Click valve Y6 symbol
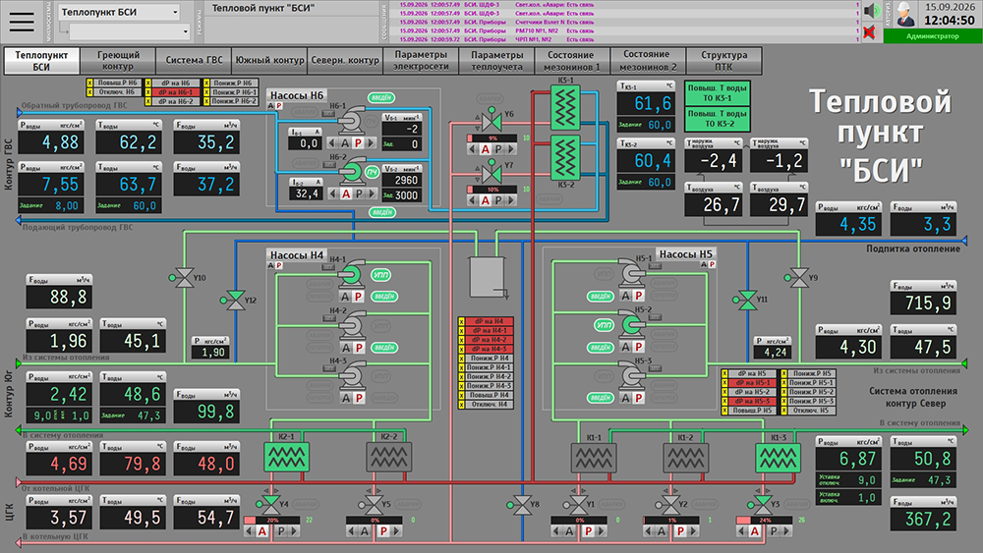Viewport: 983px width, 553px height. [x=491, y=120]
